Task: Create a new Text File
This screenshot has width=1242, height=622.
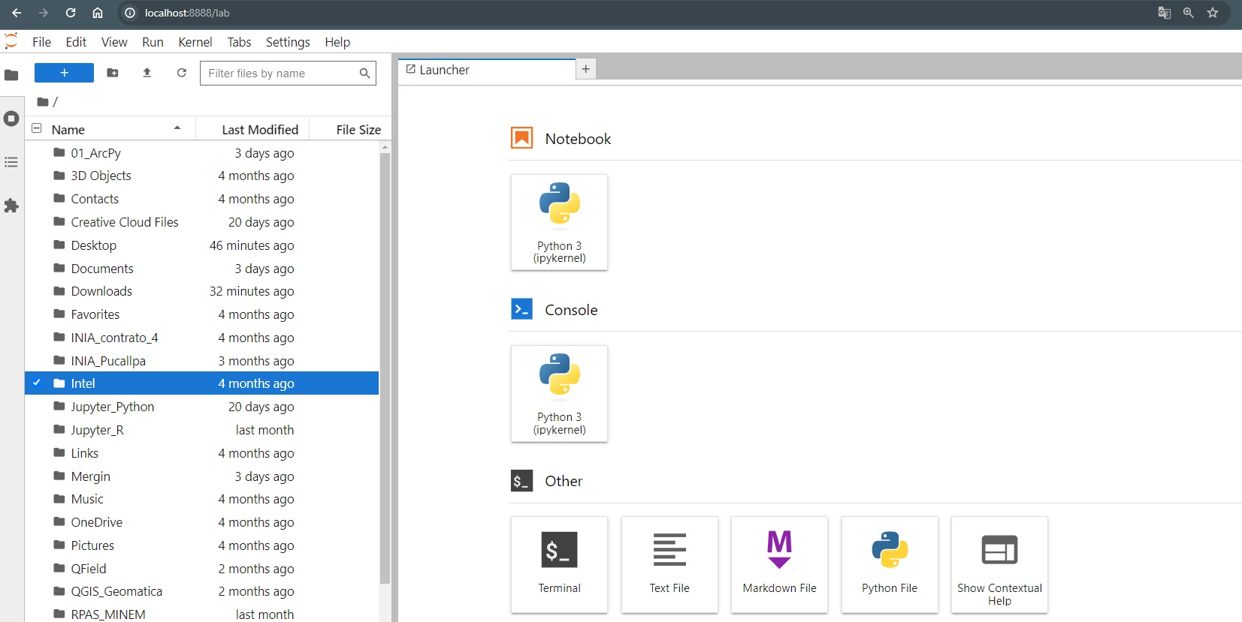Action: (669, 564)
